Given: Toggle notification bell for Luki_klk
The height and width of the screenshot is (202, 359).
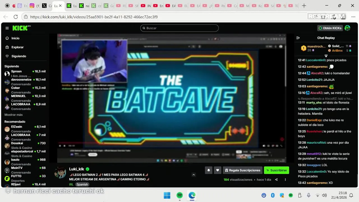Looking at the screenshot, I should [208, 170].
